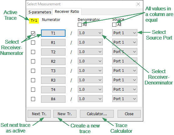Pick the R4 numerator button
The image size is (174, 135).
53,99
